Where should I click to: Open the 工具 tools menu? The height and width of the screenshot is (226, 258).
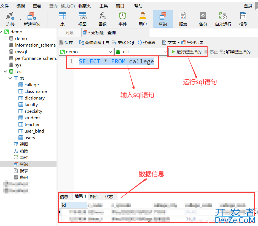point(104,6)
